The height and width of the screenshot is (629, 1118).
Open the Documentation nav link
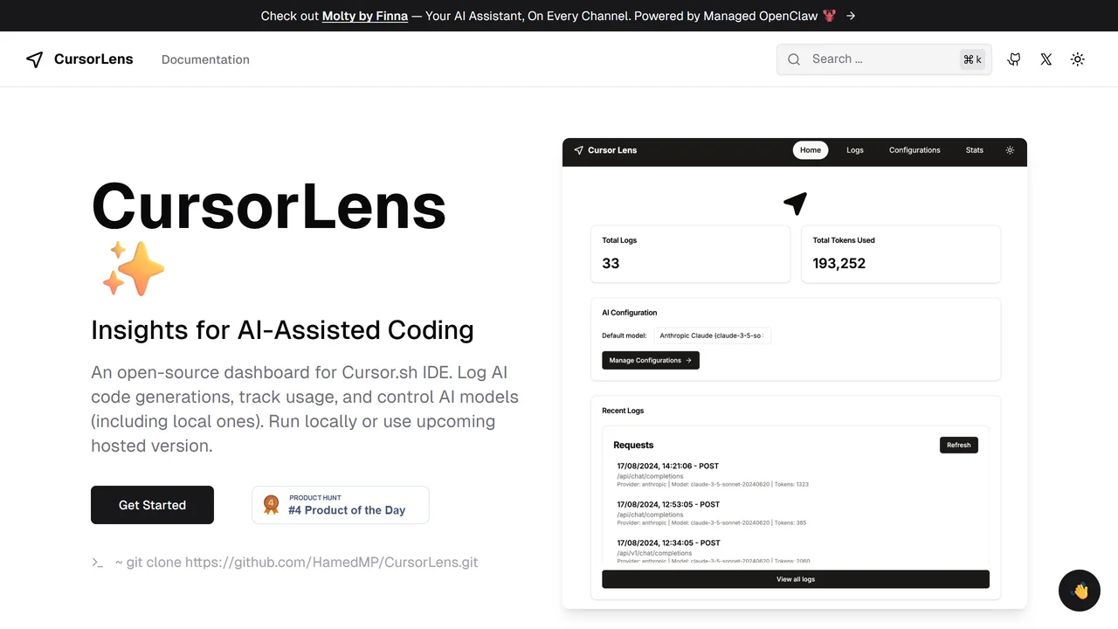point(205,59)
